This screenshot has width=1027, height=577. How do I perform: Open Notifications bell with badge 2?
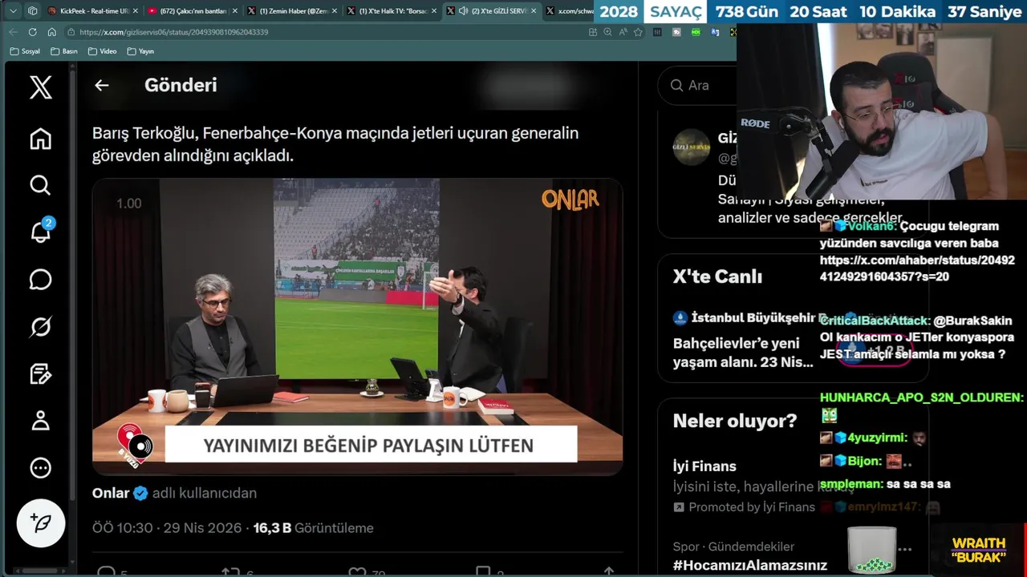41,232
